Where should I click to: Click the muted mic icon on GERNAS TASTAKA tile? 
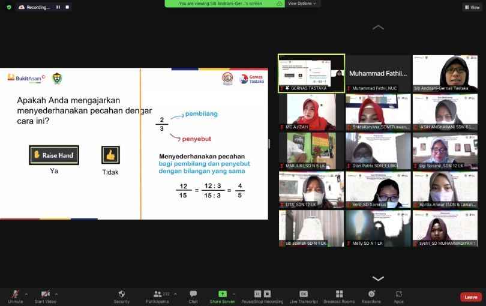(x=282, y=88)
